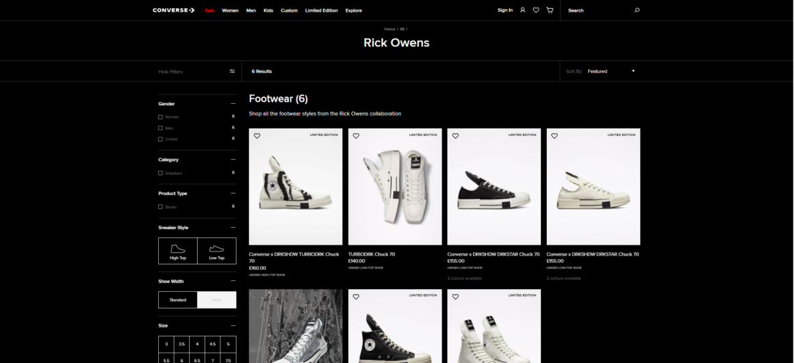Open first DRKSHDW TURBODRK product image

click(296, 187)
